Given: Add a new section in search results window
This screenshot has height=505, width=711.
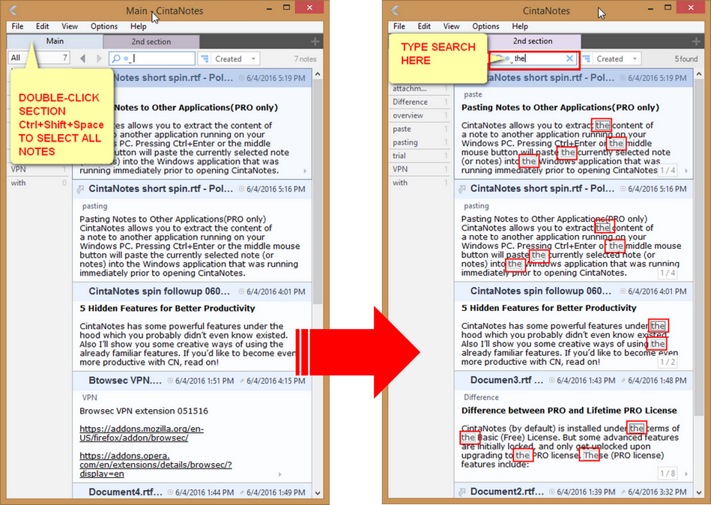Looking at the screenshot, I should point(697,42).
